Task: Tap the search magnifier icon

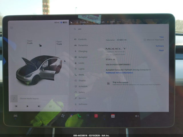Action: point(75,29)
